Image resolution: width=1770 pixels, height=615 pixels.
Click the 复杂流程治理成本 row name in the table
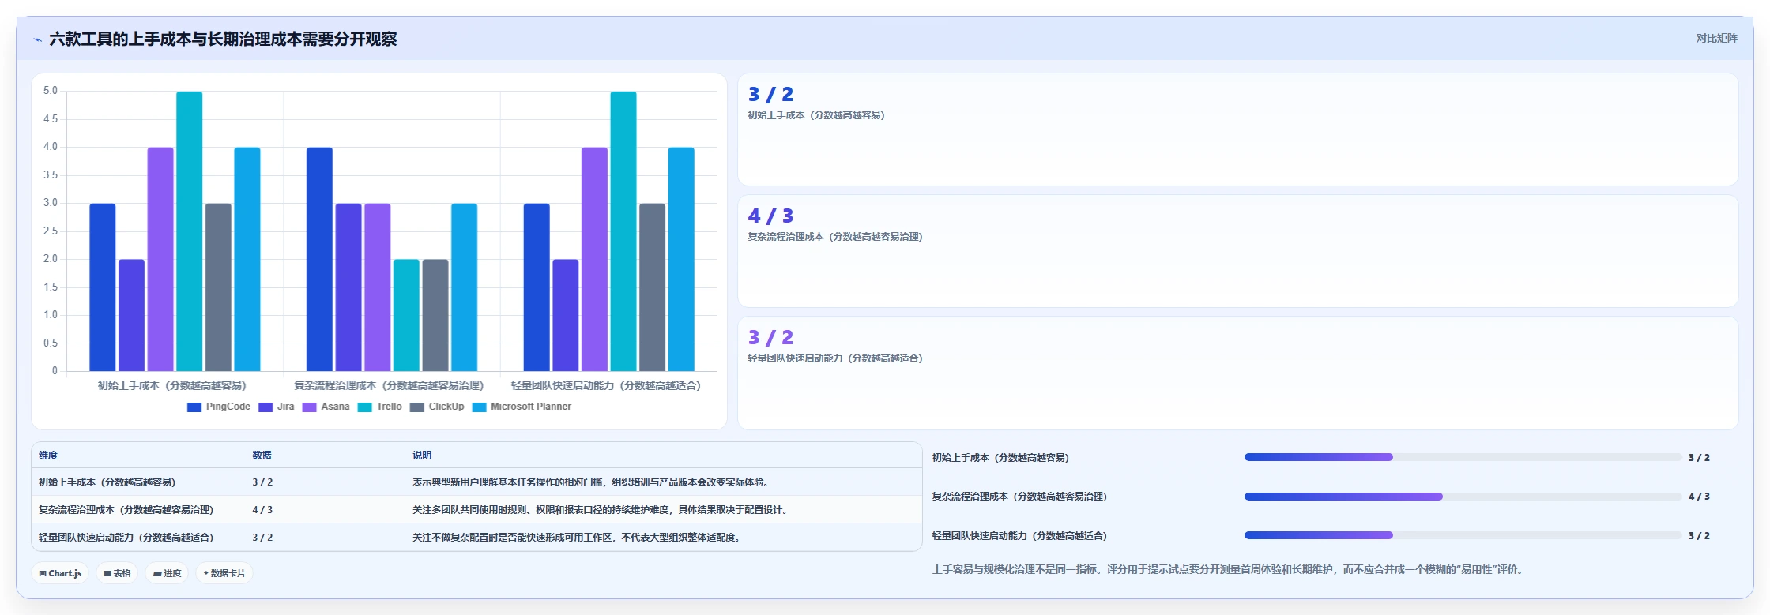126,510
